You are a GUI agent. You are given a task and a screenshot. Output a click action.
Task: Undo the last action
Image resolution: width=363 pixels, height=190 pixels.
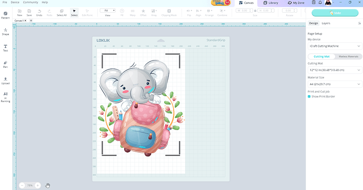[x=39, y=13]
